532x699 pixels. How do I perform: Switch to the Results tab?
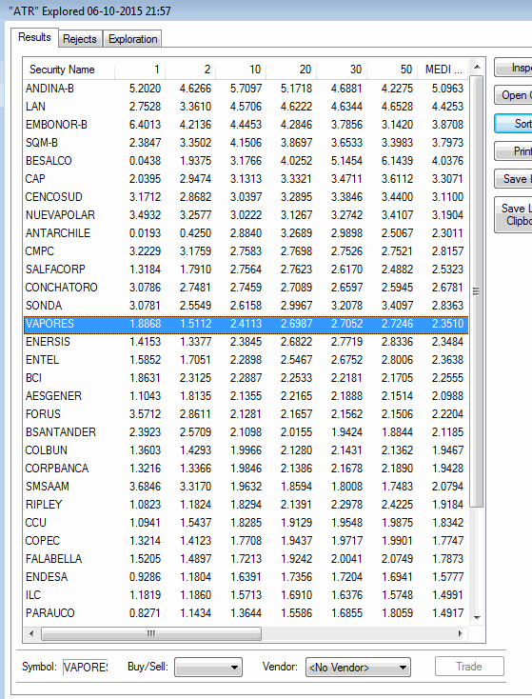coord(35,37)
